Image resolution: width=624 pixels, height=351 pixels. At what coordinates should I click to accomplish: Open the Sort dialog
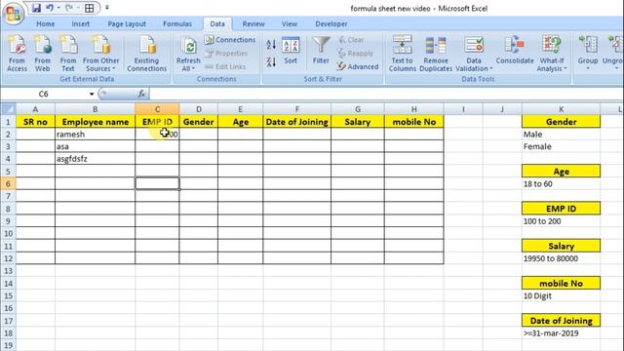tap(291, 51)
